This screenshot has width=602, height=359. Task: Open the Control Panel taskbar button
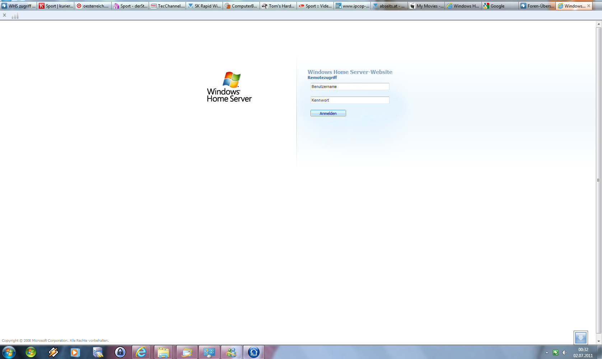(x=209, y=352)
